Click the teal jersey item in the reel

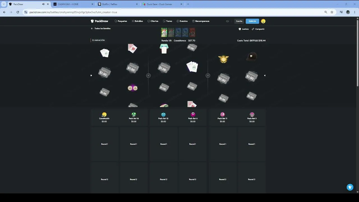tap(164, 49)
